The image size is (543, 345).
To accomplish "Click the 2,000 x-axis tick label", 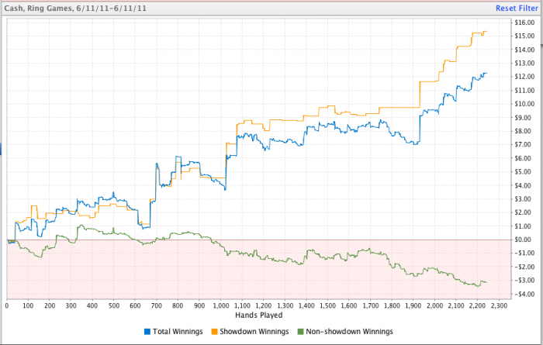I will click(x=434, y=306).
